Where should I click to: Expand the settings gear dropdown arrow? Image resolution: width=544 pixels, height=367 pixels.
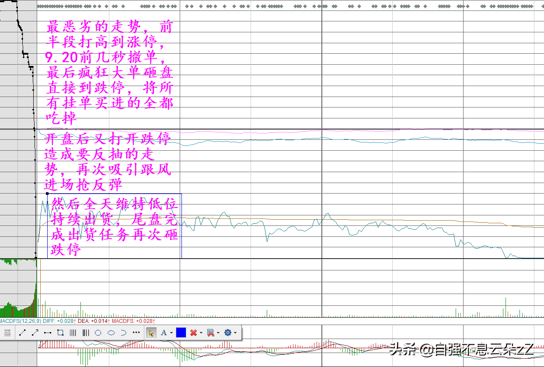pyautogui.click(x=235, y=333)
